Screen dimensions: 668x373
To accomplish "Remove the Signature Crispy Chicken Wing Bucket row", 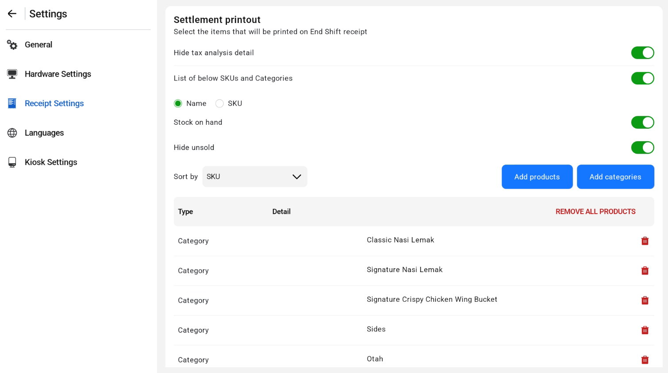I will click(645, 300).
